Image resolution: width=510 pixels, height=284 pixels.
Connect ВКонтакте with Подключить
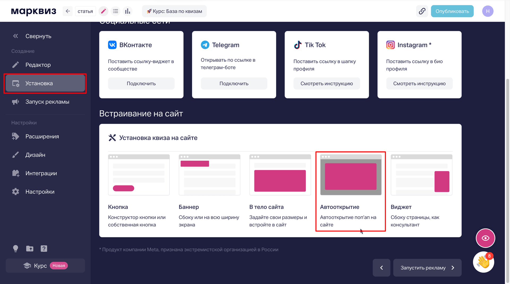point(141,83)
